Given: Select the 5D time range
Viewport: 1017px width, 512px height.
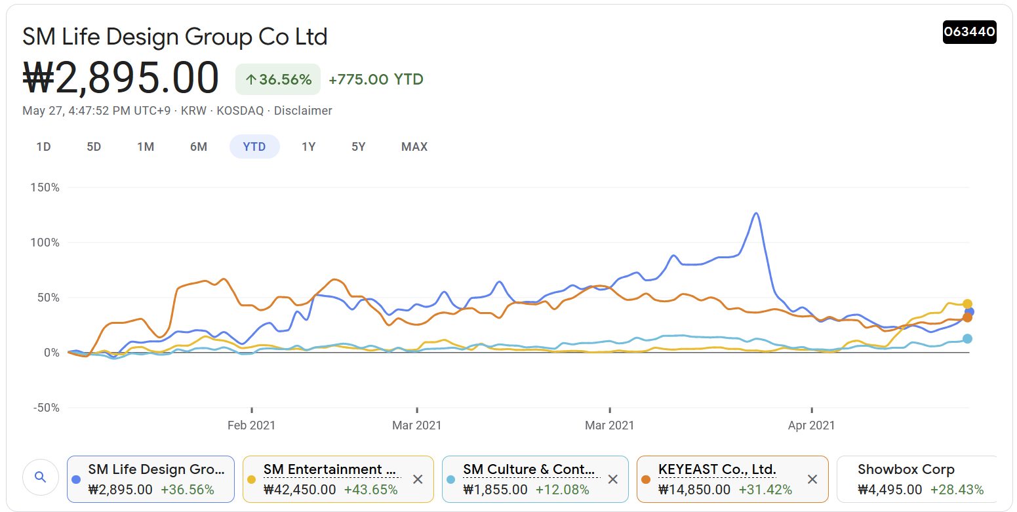Looking at the screenshot, I should pyautogui.click(x=94, y=147).
